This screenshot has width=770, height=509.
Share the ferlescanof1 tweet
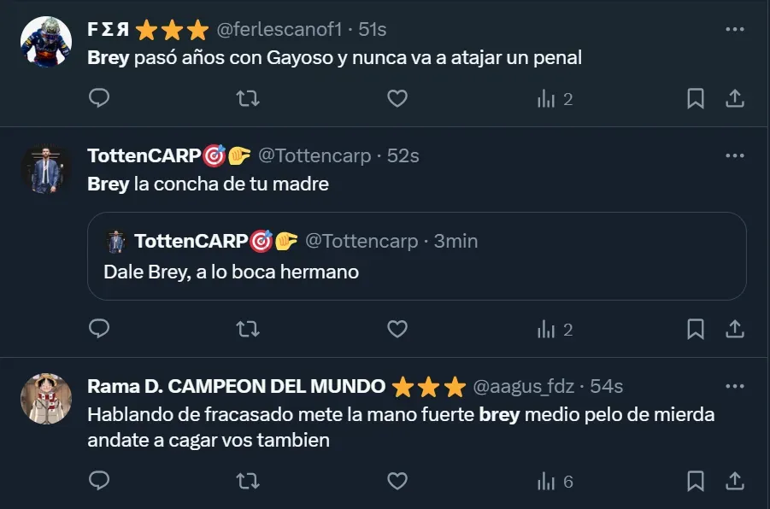[734, 99]
